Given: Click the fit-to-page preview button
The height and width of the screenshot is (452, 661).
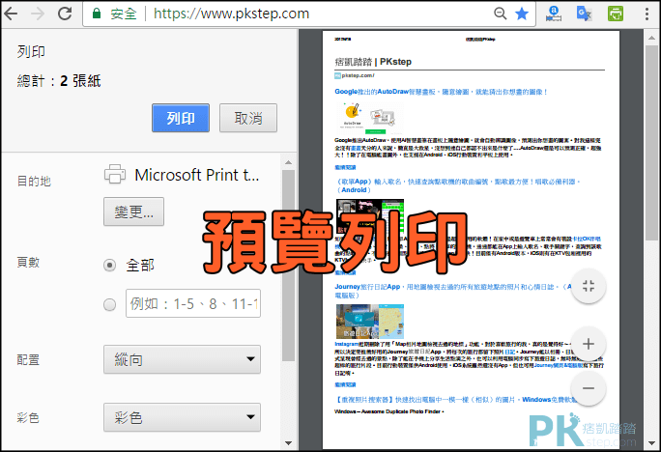Looking at the screenshot, I should (589, 287).
